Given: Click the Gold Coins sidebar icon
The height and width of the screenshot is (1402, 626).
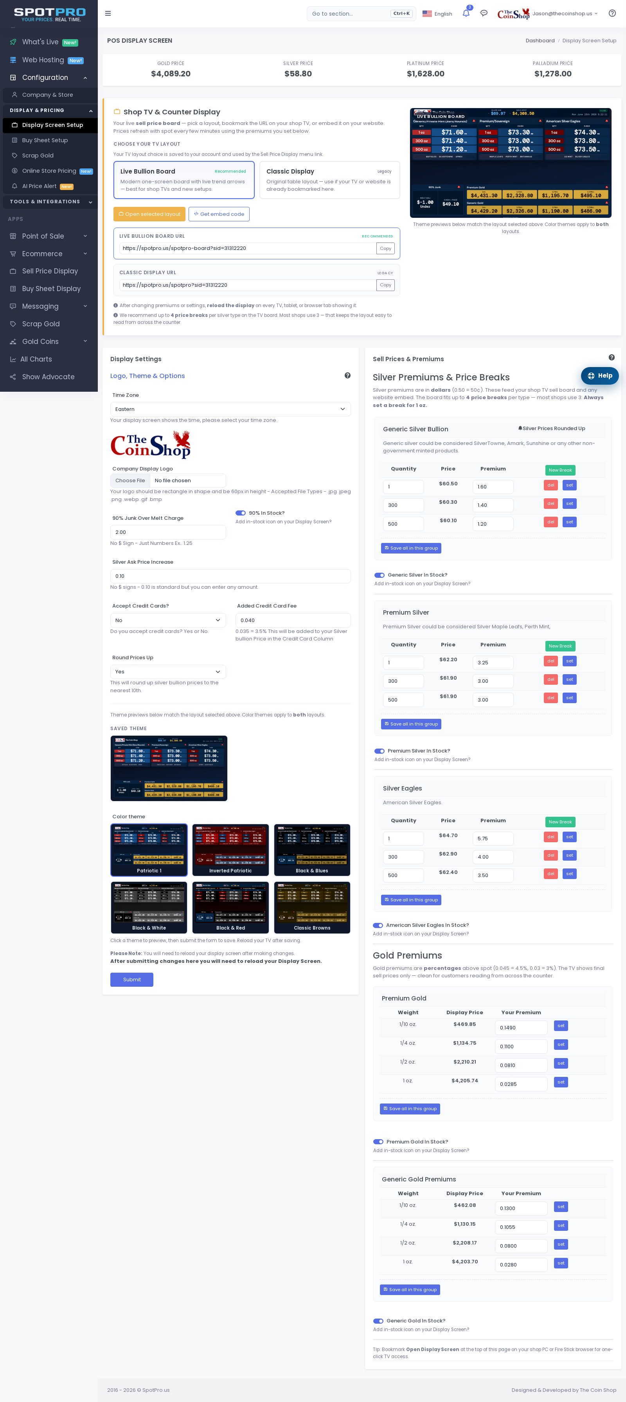Looking at the screenshot, I should pyautogui.click(x=13, y=342).
